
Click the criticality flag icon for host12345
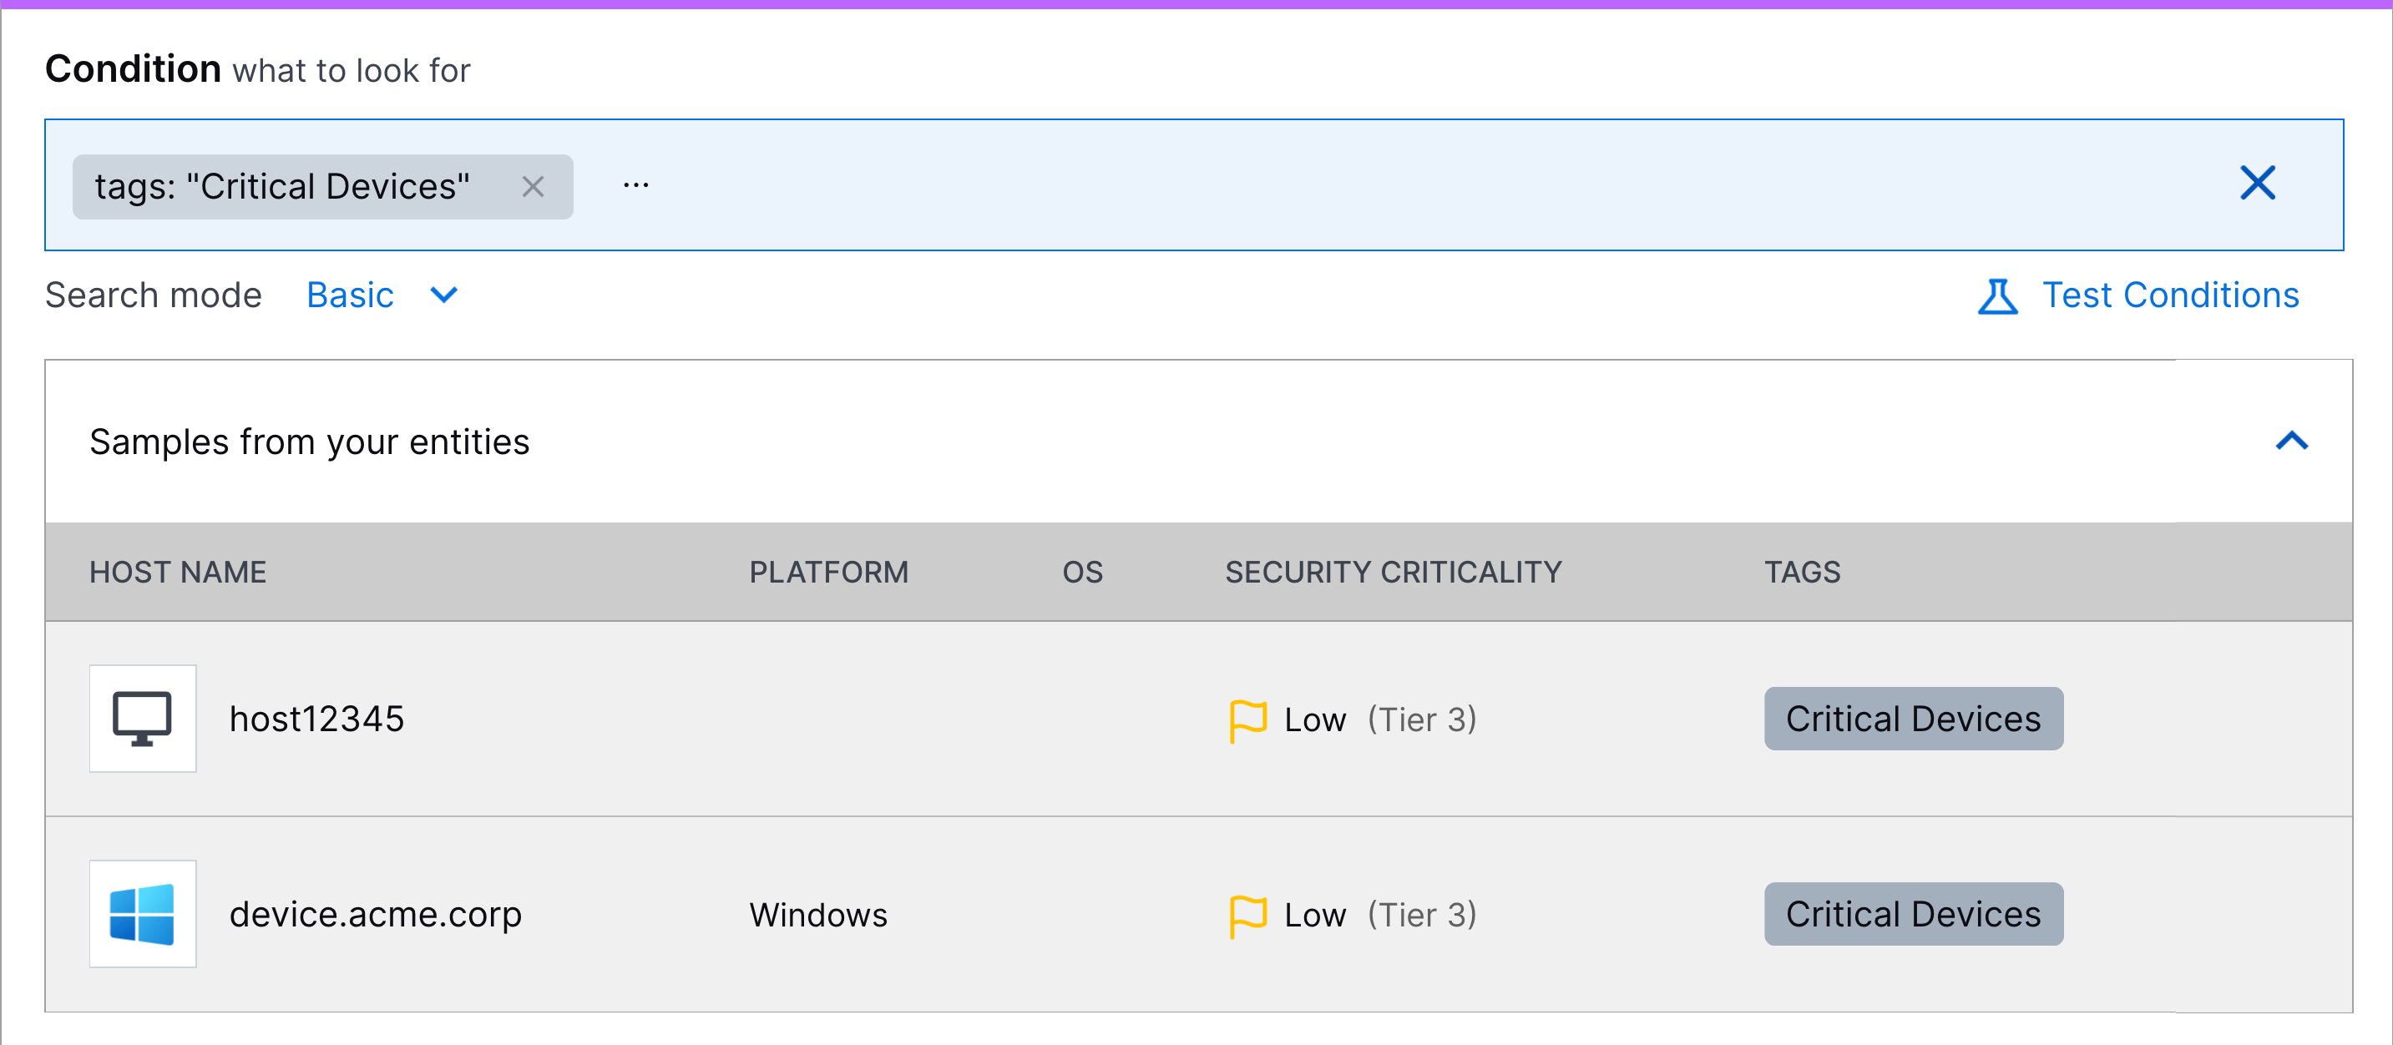point(1247,721)
